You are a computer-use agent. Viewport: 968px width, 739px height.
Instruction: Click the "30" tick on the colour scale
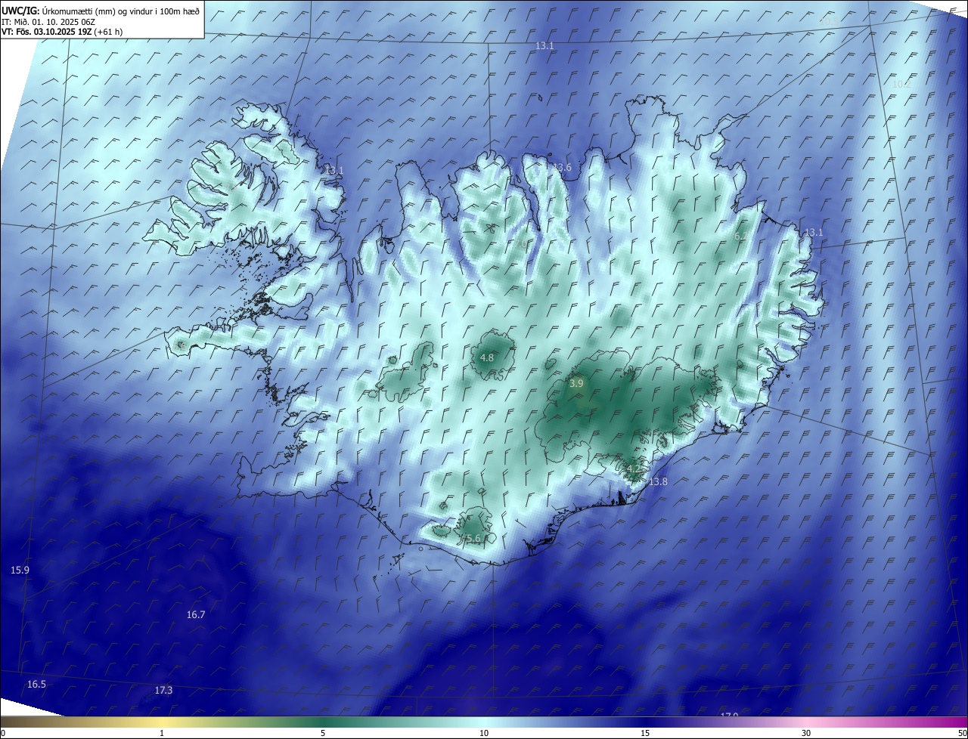tap(806, 733)
